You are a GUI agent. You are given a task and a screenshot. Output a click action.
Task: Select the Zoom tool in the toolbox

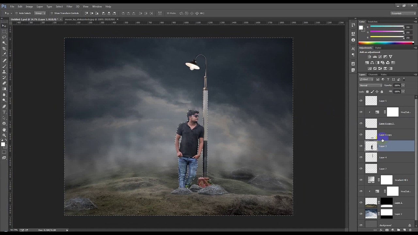point(4,135)
